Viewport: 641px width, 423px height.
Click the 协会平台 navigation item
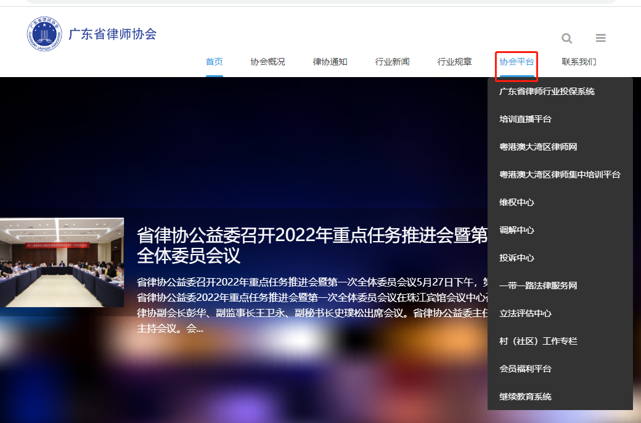pyautogui.click(x=516, y=62)
